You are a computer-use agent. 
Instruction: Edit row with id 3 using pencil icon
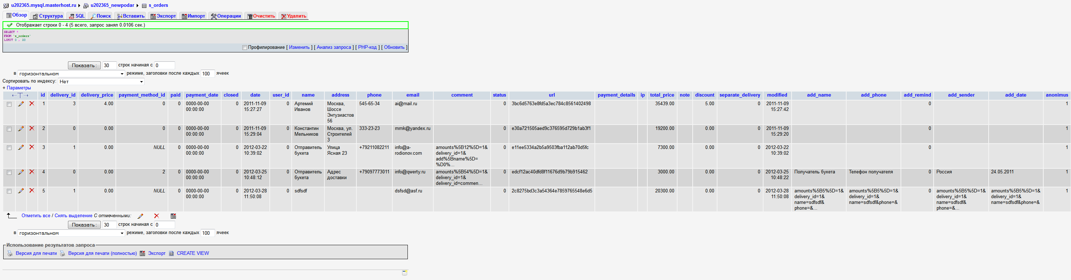coord(21,147)
